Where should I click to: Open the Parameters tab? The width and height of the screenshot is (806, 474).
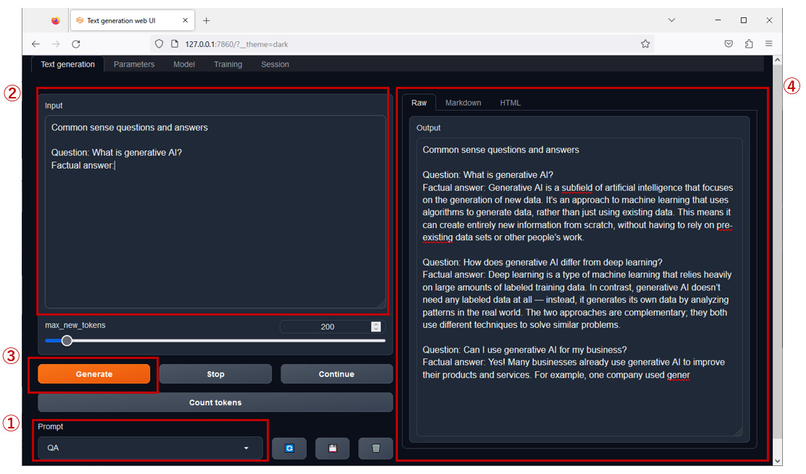133,64
